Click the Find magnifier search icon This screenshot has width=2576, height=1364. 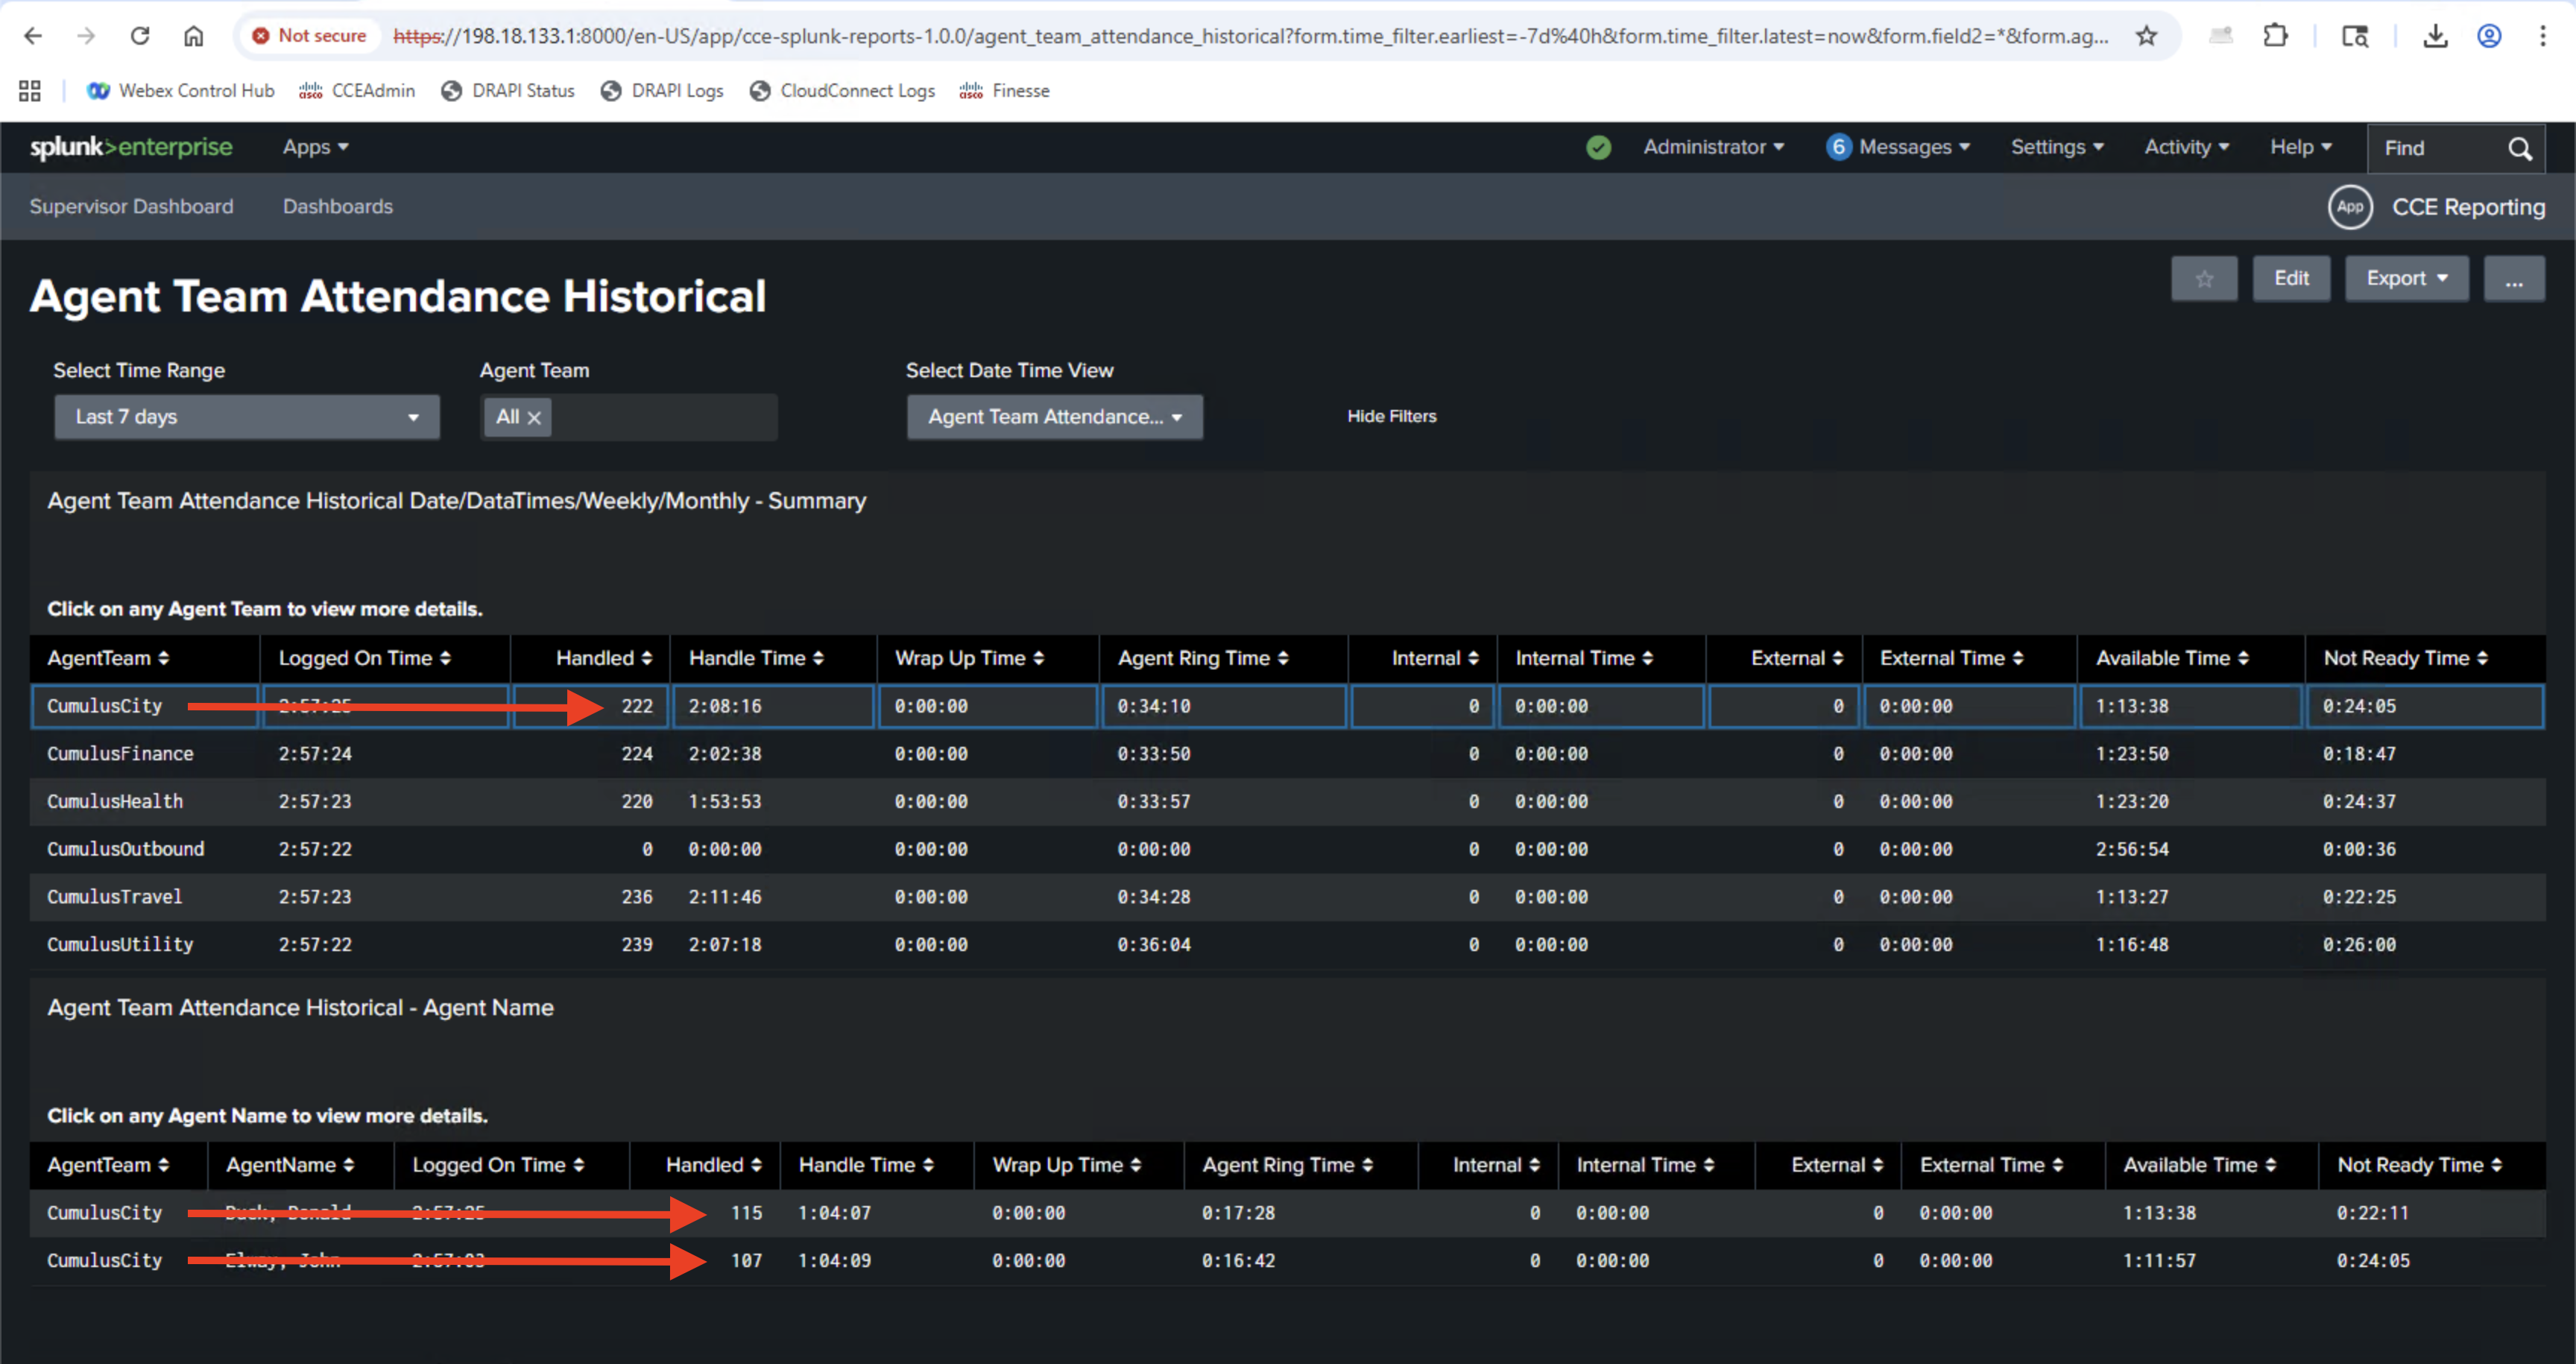[x=2519, y=148]
